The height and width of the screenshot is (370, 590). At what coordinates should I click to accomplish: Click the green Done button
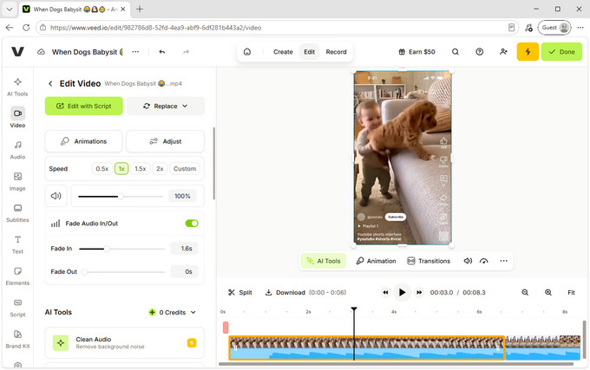pyautogui.click(x=561, y=52)
